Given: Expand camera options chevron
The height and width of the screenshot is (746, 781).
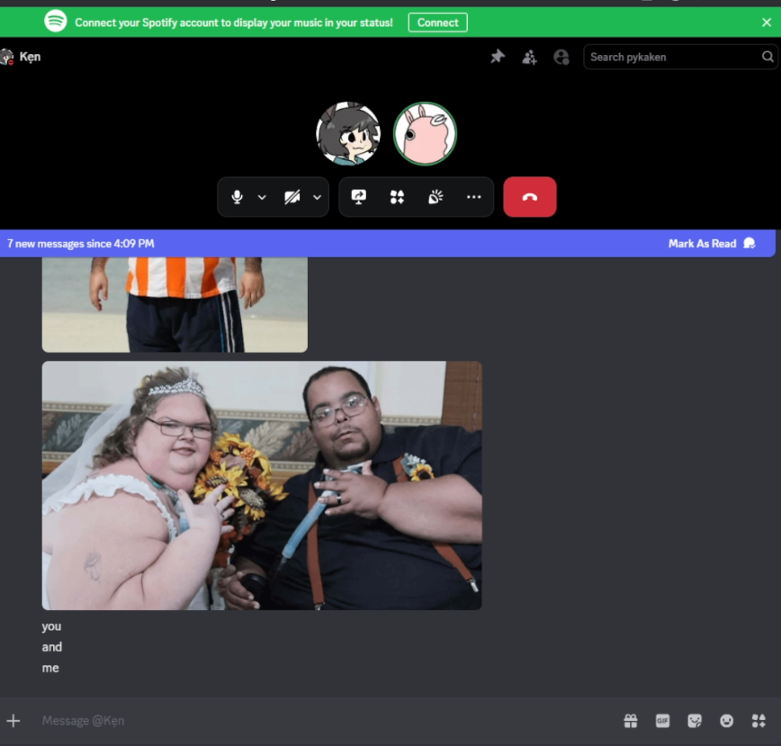Looking at the screenshot, I should pos(317,197).
